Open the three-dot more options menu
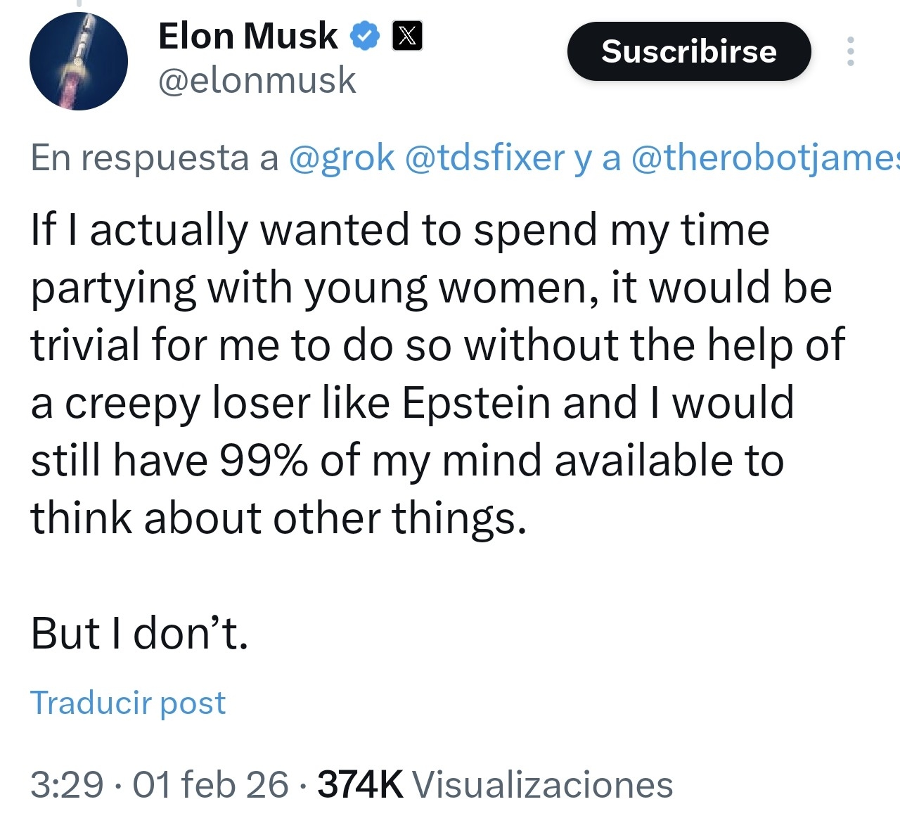Image resolution: width=900 pixels, height=823 pixels. (850, 51)
